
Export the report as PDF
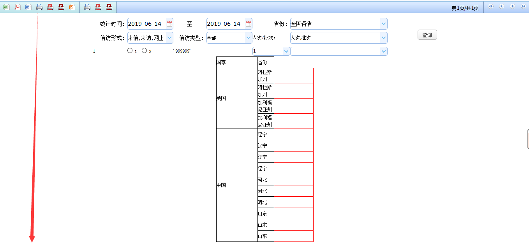click(18, 7)
